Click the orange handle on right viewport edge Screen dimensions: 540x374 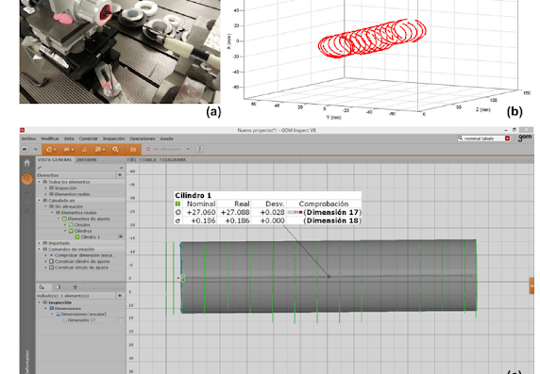532,286
